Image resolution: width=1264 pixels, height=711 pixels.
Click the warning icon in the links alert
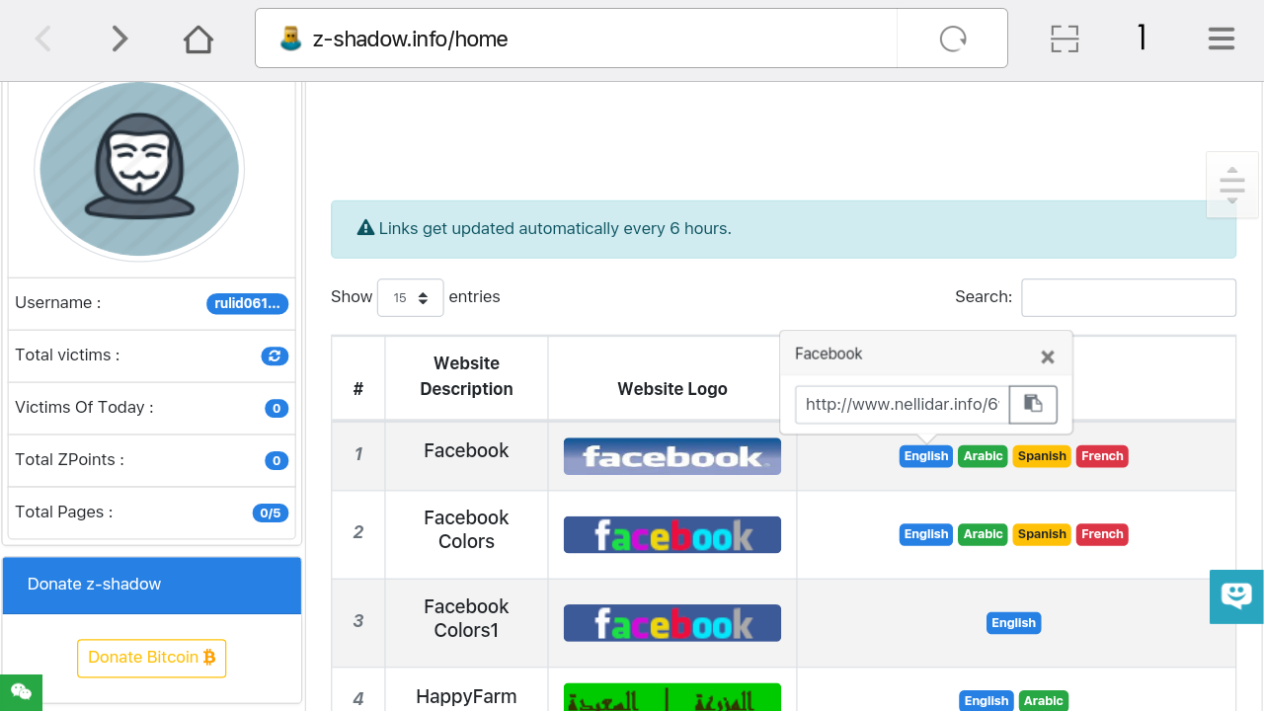pyautogui.click(x=365, y=228)
